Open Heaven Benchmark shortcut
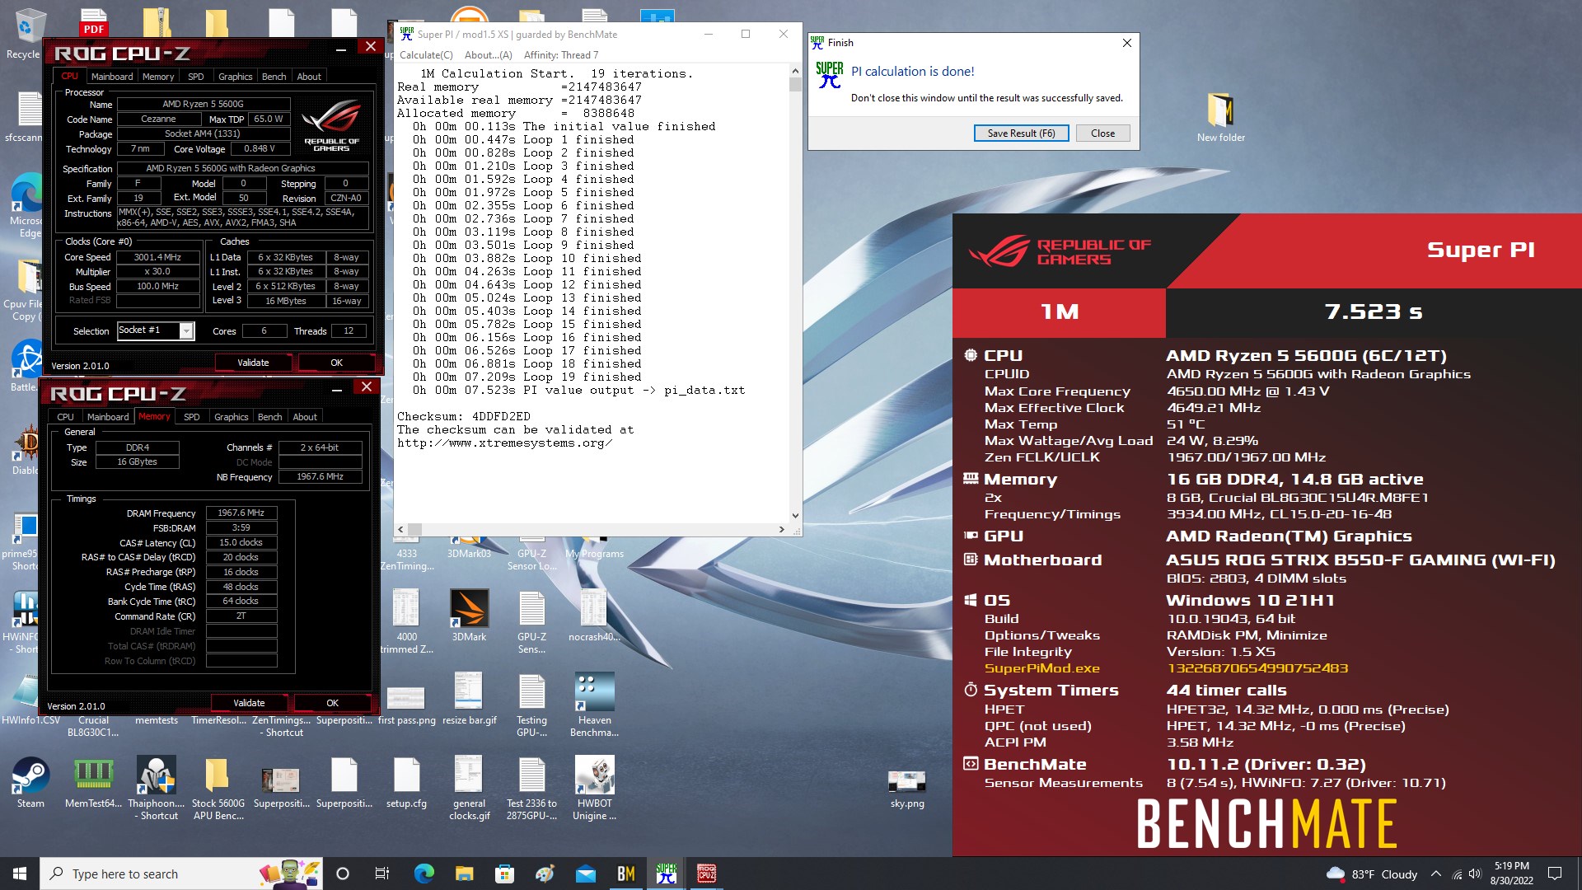The image size is (1582, 890). (594, 705)
